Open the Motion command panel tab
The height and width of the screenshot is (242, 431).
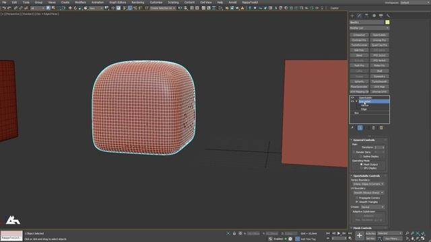(374, 15)
